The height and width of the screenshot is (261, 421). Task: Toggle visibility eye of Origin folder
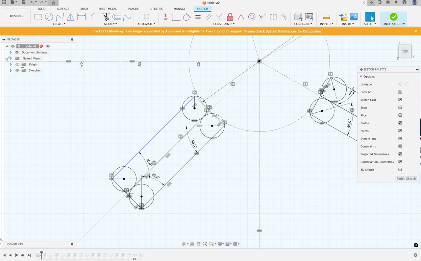[17, 64]
